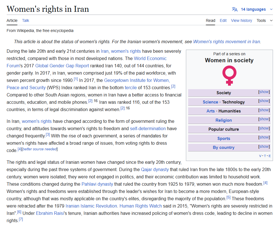Open the Global Gender Gap Report link

tap(62, 66)
